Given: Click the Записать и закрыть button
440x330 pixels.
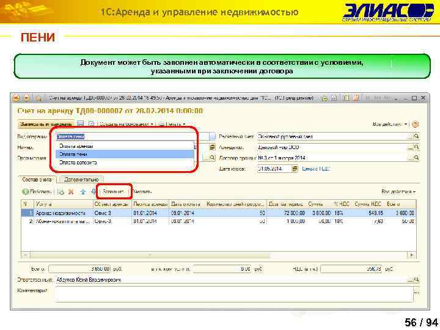Looking at the screenshot, I should click(46, 124).
